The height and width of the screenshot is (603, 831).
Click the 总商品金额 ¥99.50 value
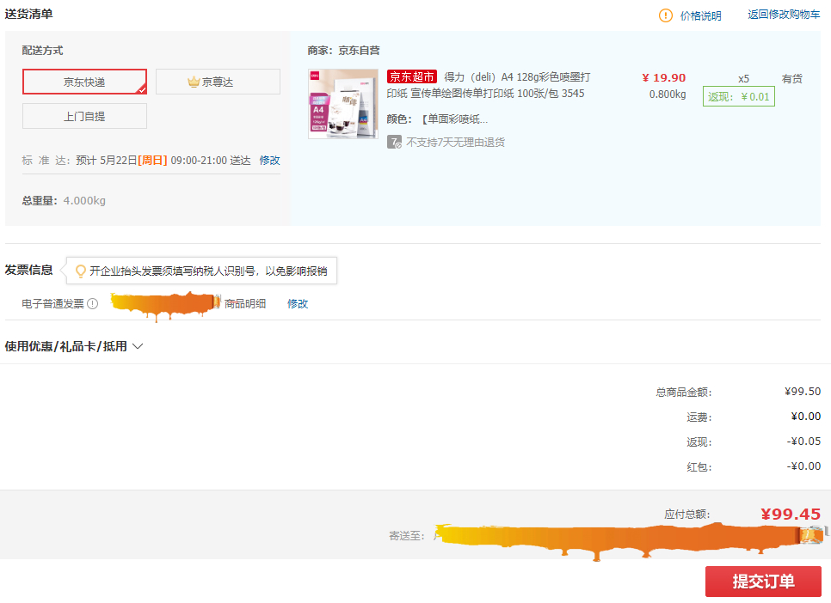click(803, 391)
